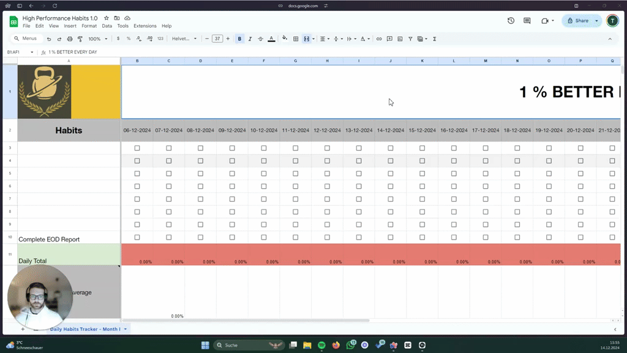Check Complete EOD Report box for 06-12-2024
This screenshot has width=627, height=353.
137,237
